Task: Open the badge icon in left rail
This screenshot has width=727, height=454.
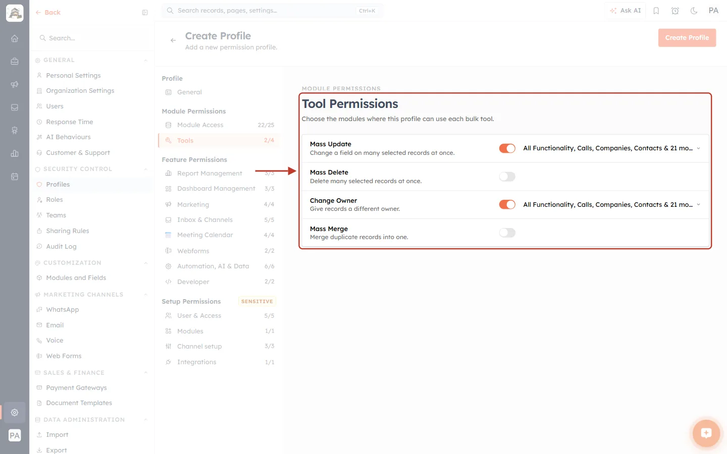Action: pyautogui.click(x=15, y=131)
